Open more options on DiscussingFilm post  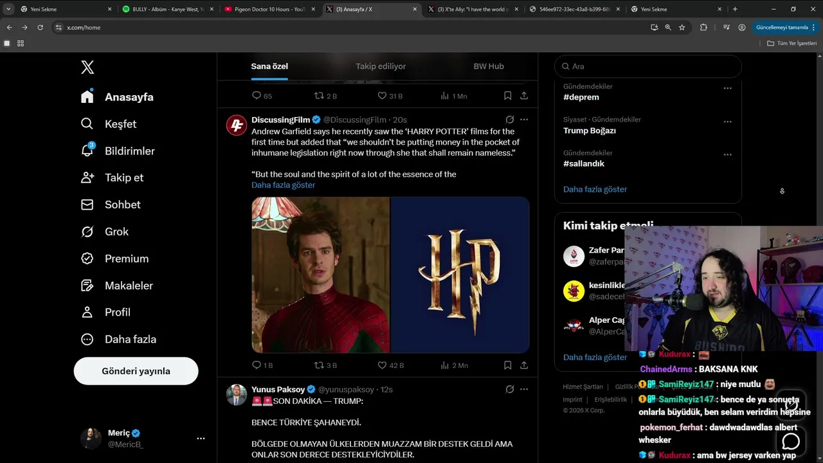(x=524, y=120)
